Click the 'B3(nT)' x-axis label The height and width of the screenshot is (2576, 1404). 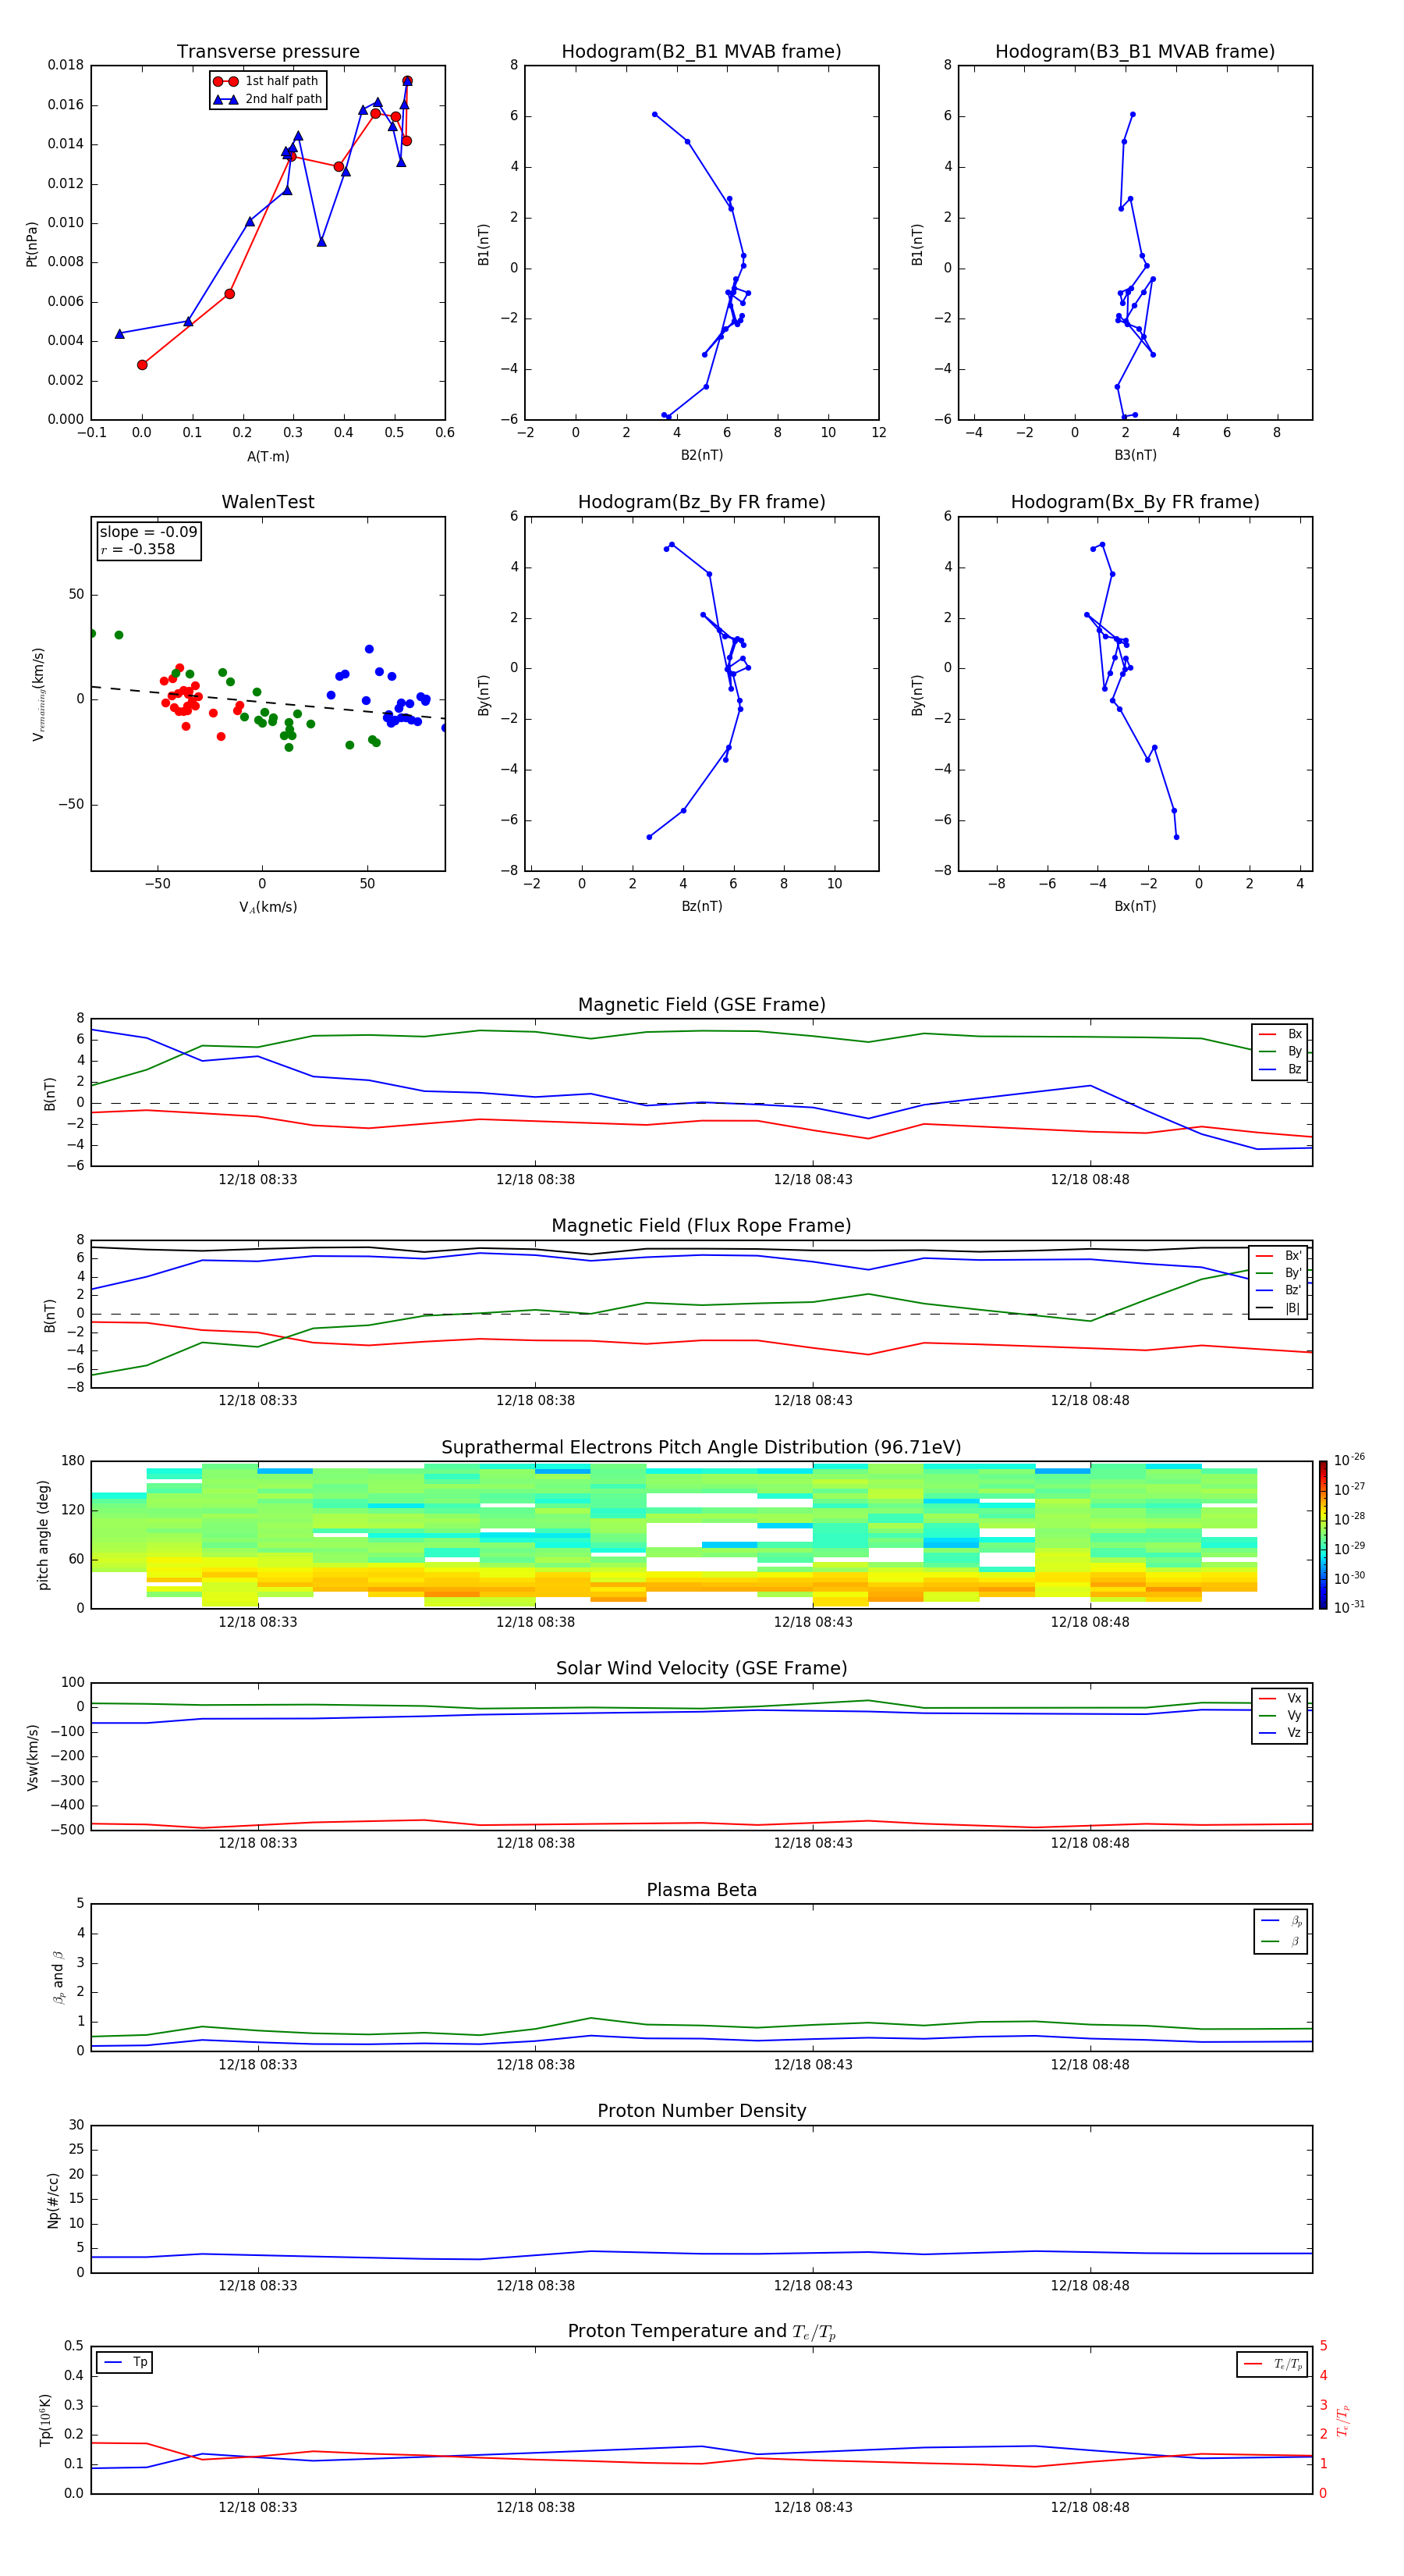(x=1135, y=455)
